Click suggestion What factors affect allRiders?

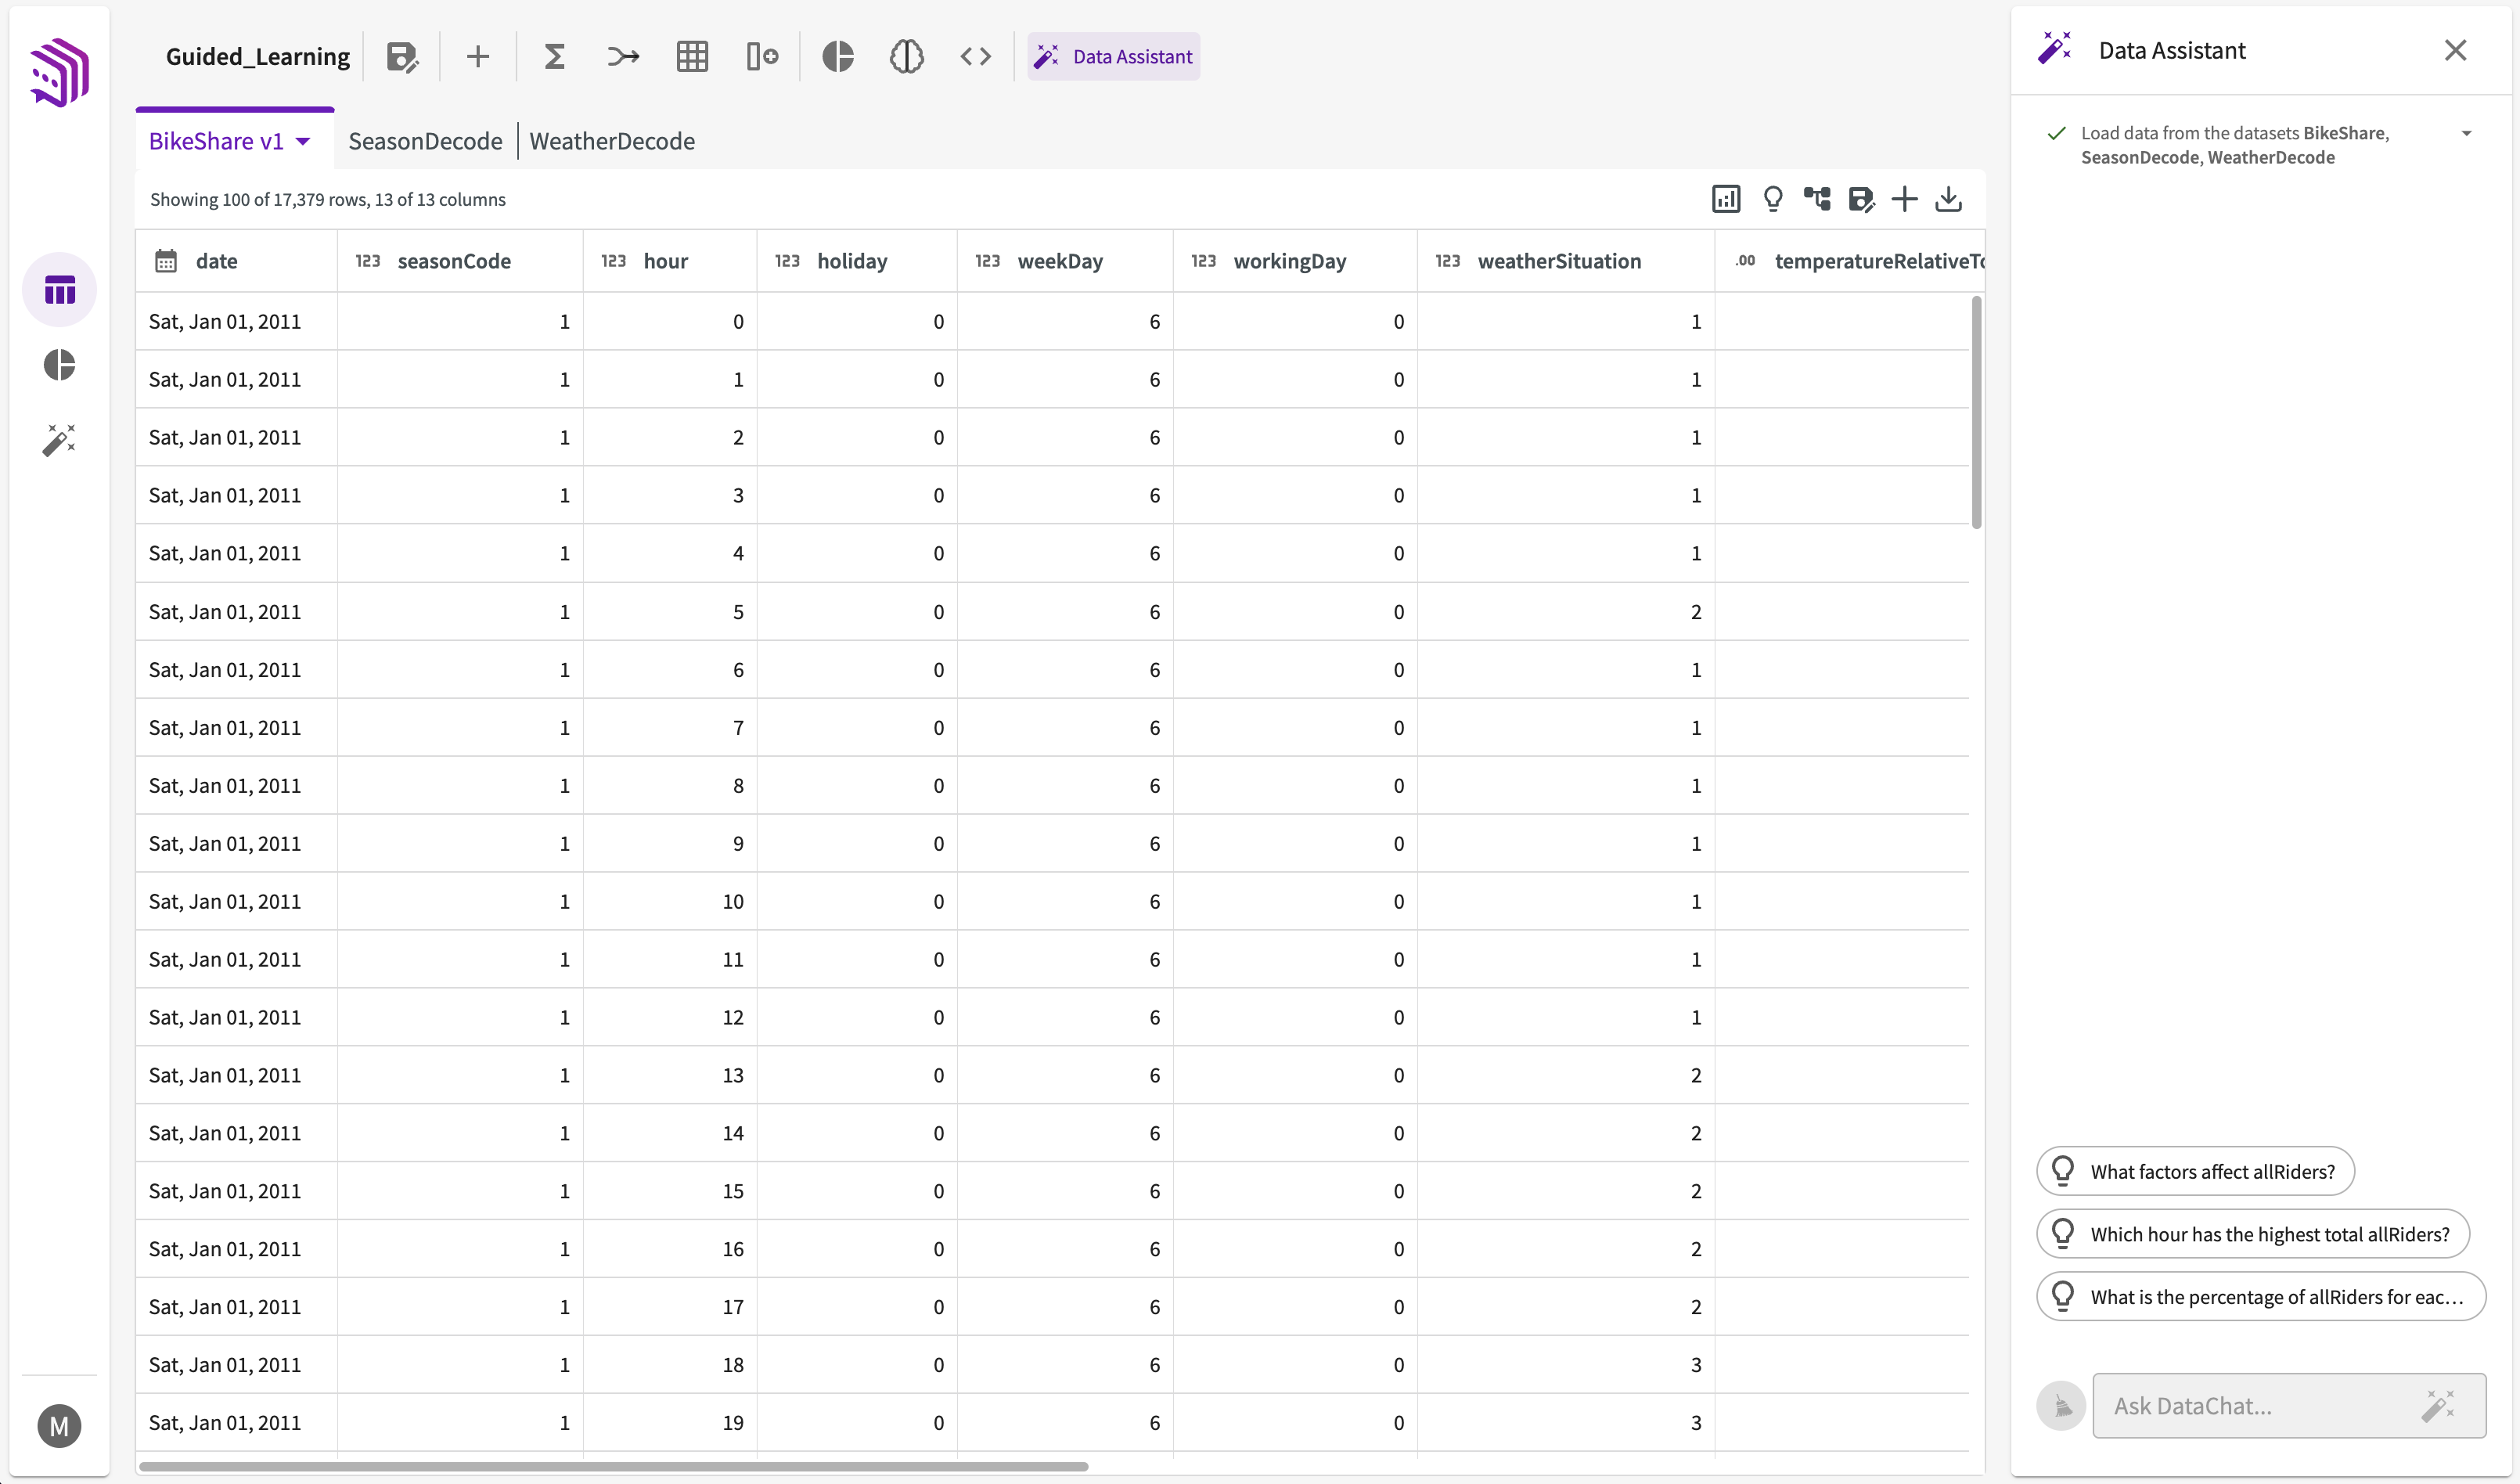pyautogui.click(x=2196, y=1171)
